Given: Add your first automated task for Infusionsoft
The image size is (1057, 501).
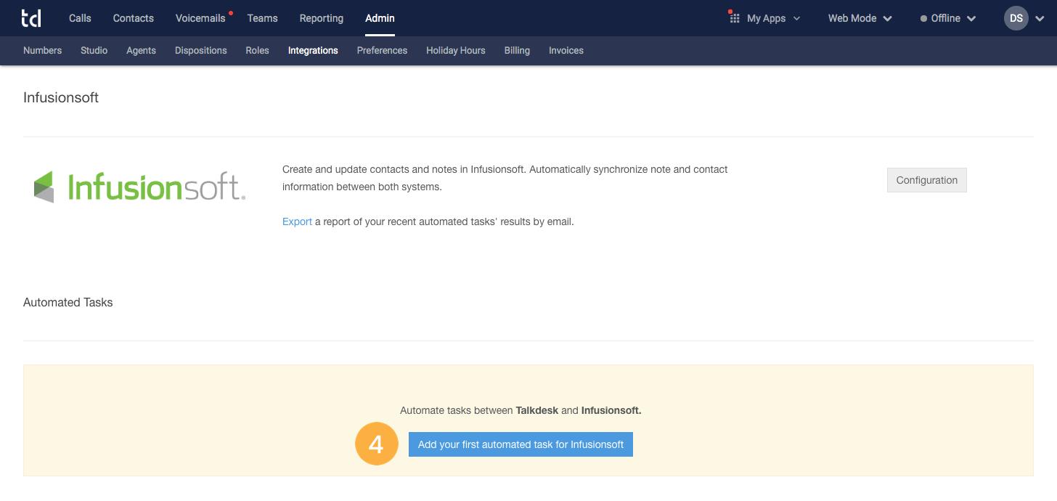Looking at the screenshot, I should [520, 444].
